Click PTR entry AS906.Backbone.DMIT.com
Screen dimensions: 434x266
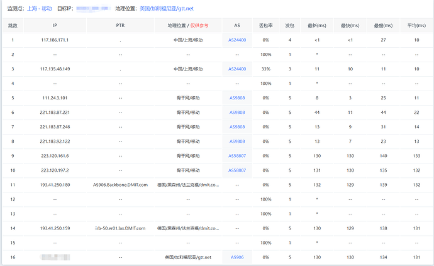pos(120,185)
